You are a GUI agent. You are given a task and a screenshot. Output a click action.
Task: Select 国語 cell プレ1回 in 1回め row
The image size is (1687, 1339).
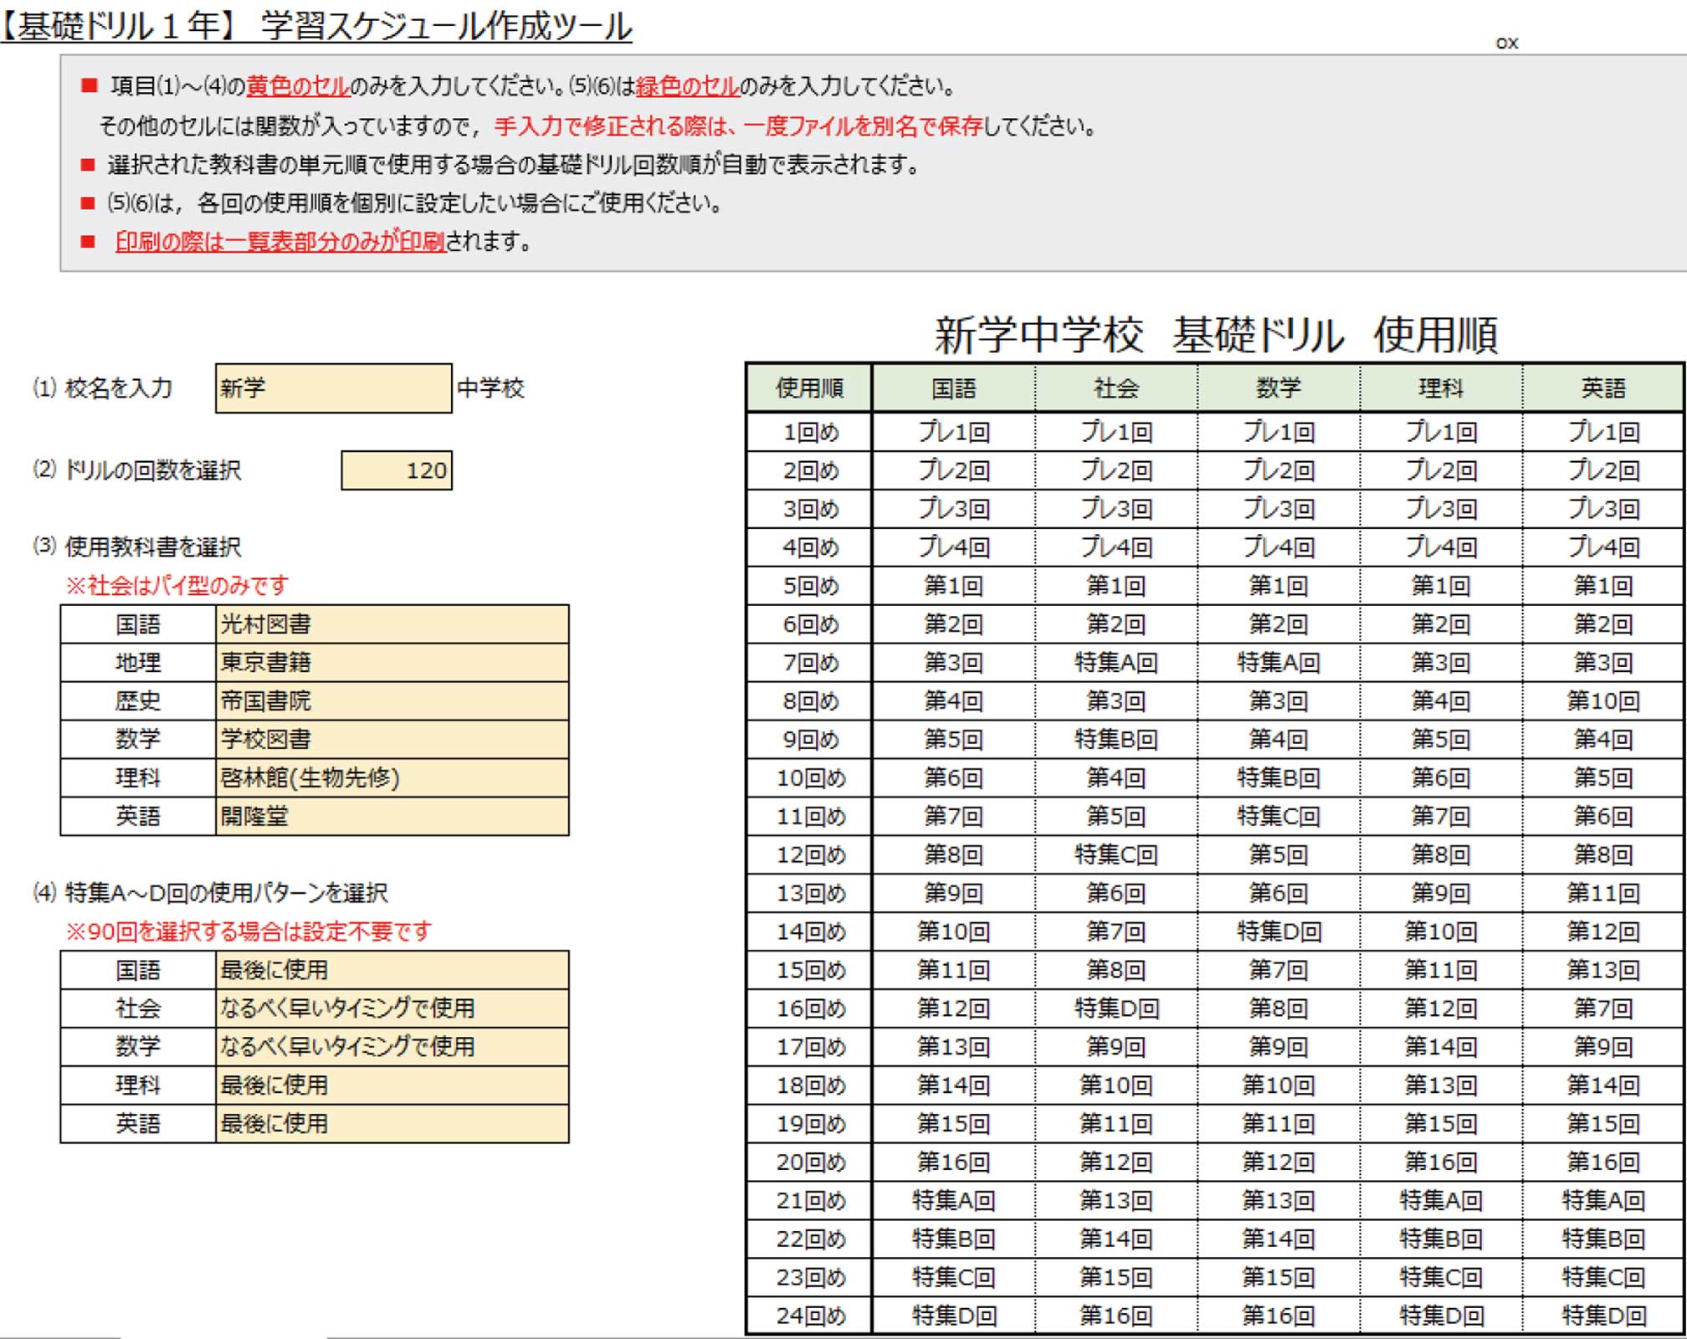(x=954, y=433)
